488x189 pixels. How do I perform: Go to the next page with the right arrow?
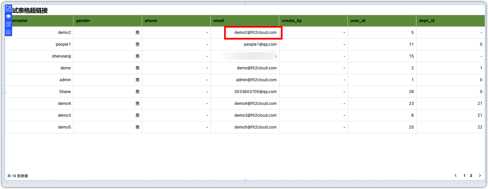pos(480,176)
